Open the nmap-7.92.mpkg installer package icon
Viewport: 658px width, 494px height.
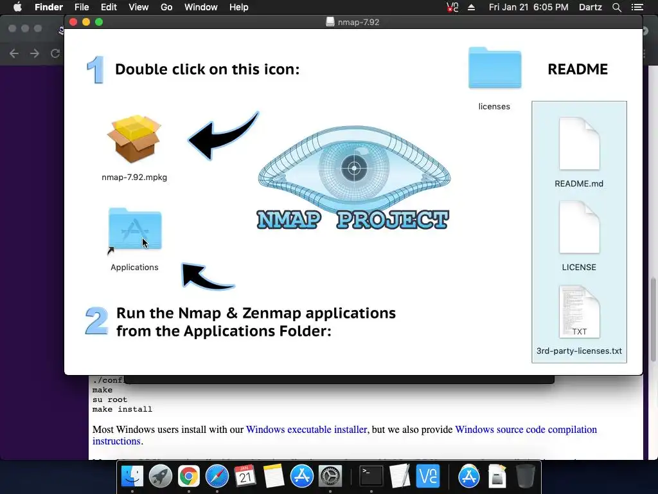click(x=134, y=139)
